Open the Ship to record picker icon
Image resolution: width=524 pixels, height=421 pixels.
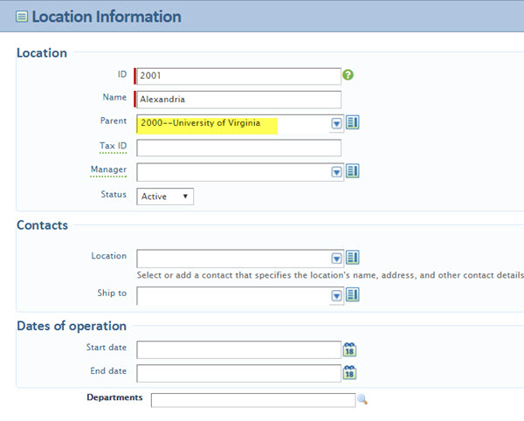coord(353,295)
